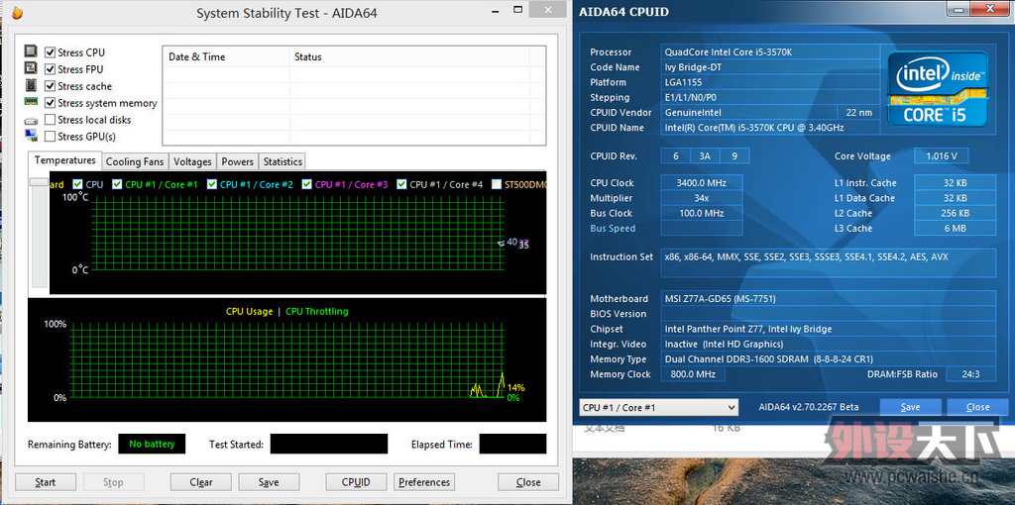Screen dimensions: 1015x505
Task: Click the Status column header
Action: 409,56
